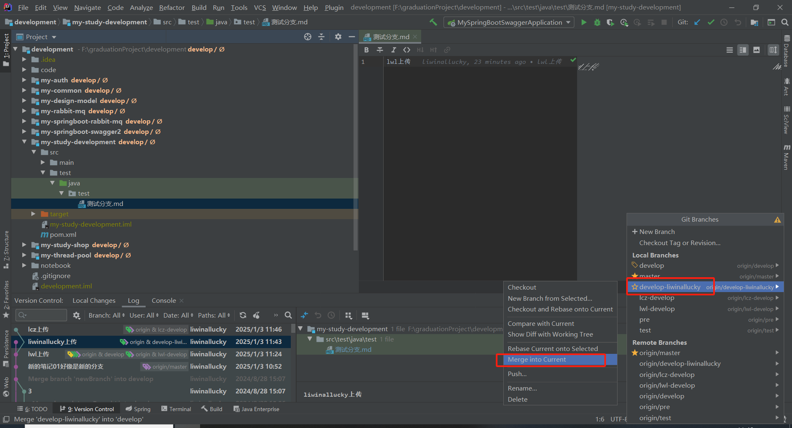
Task: Click the cherry-pick icon in the log toolbar
Action: point(257,315)
